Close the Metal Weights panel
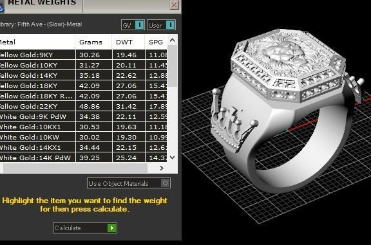371x245 pixels. (x=175, y=5)
